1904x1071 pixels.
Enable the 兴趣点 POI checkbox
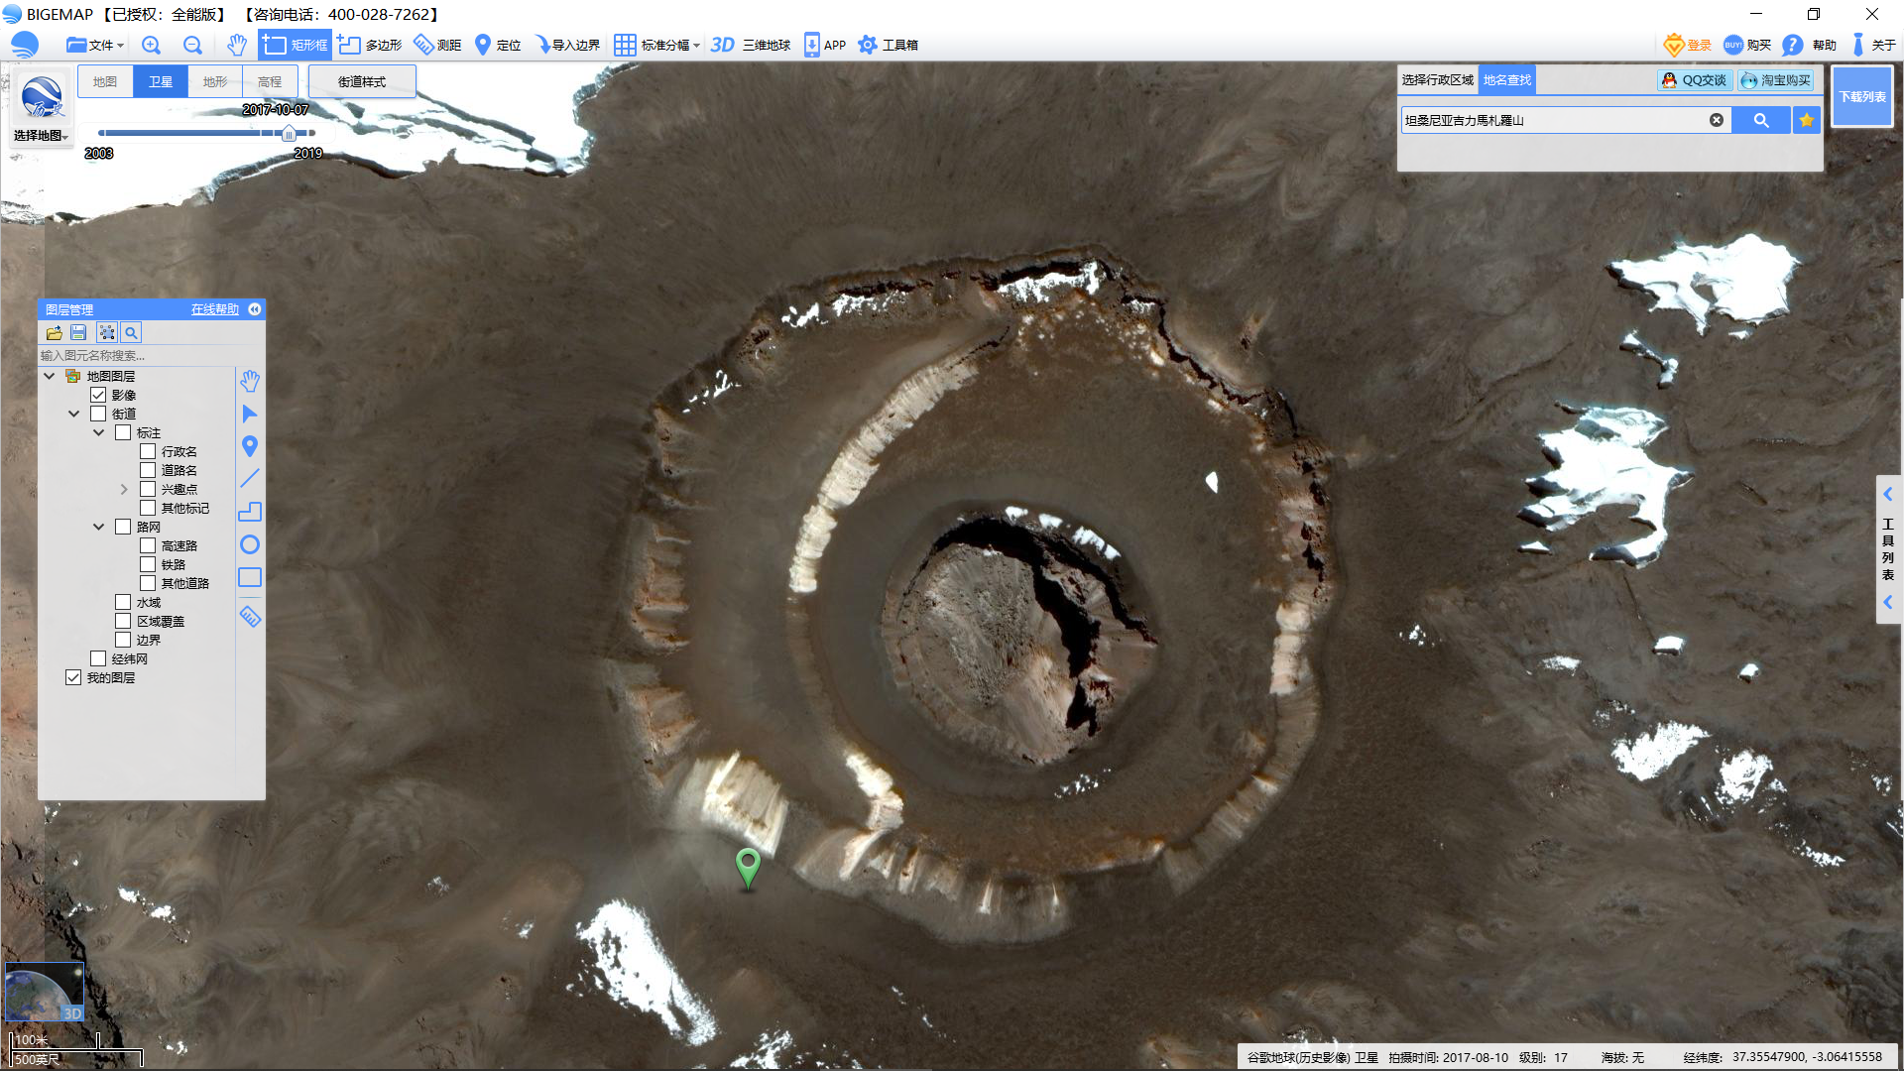[148, 489]
